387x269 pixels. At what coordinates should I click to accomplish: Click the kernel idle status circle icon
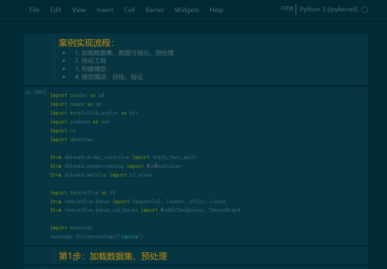coord(365,10)
